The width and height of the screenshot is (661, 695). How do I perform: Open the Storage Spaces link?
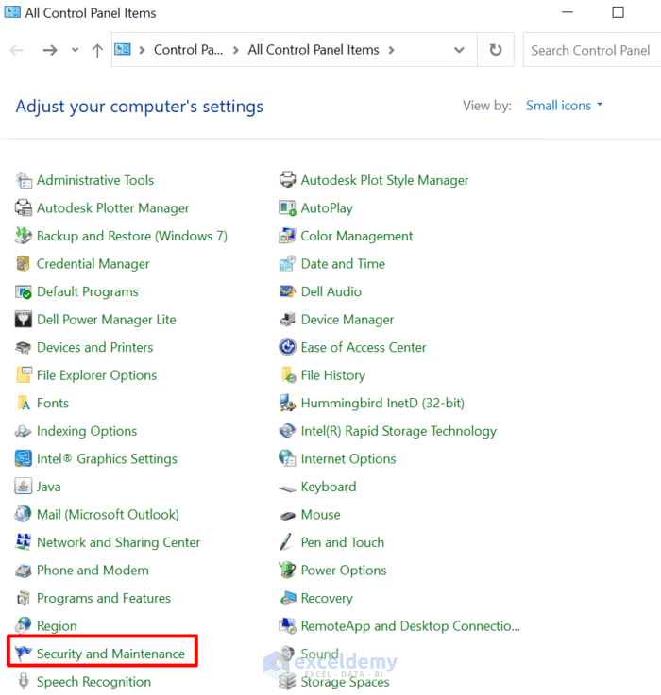[x=345, y=681]
